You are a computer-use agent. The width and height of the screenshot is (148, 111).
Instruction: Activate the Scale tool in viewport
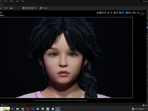point(105,13)
